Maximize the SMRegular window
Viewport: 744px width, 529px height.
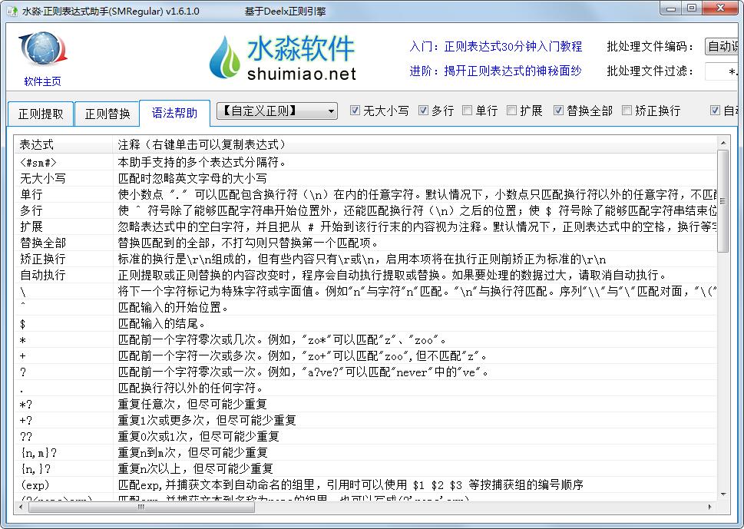[692, 8]
